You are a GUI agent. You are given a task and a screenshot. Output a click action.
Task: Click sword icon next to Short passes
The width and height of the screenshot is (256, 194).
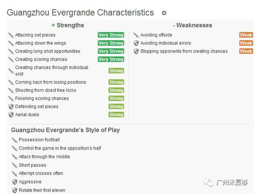pos(15,165)
